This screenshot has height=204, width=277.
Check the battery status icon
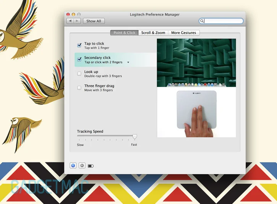click(91, 166)
